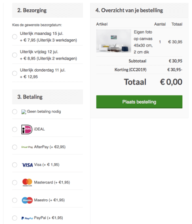Screen dimensions: 192x224
Task: Click the green Plaats bestelling button
Action: tap(139, 102)
